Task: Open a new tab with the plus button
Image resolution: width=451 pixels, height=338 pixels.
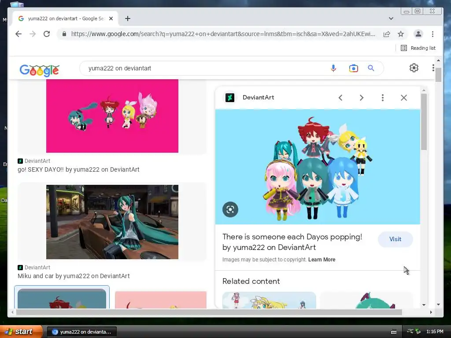Action: pos(128,18)
